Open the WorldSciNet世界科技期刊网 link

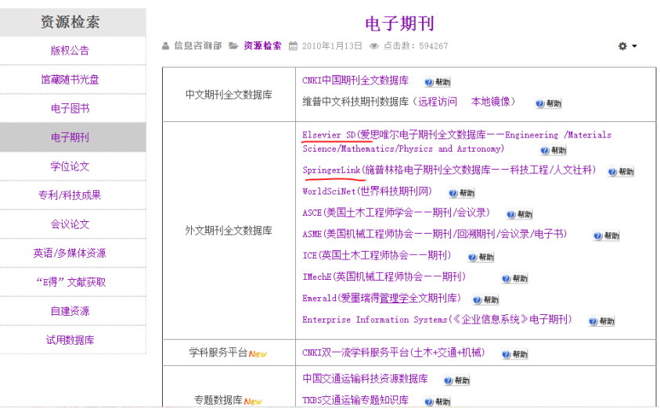click(367, 191)
